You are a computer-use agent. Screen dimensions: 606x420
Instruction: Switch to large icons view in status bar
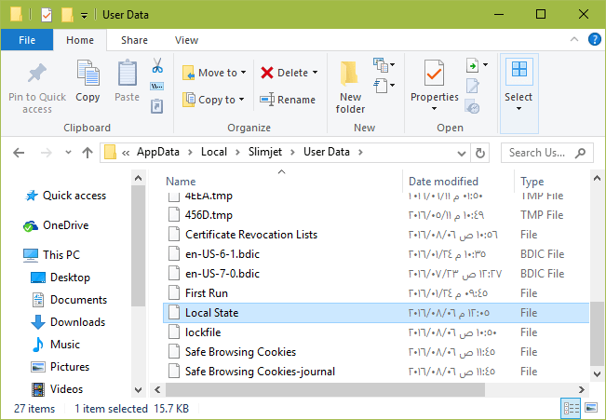(591, 408)
